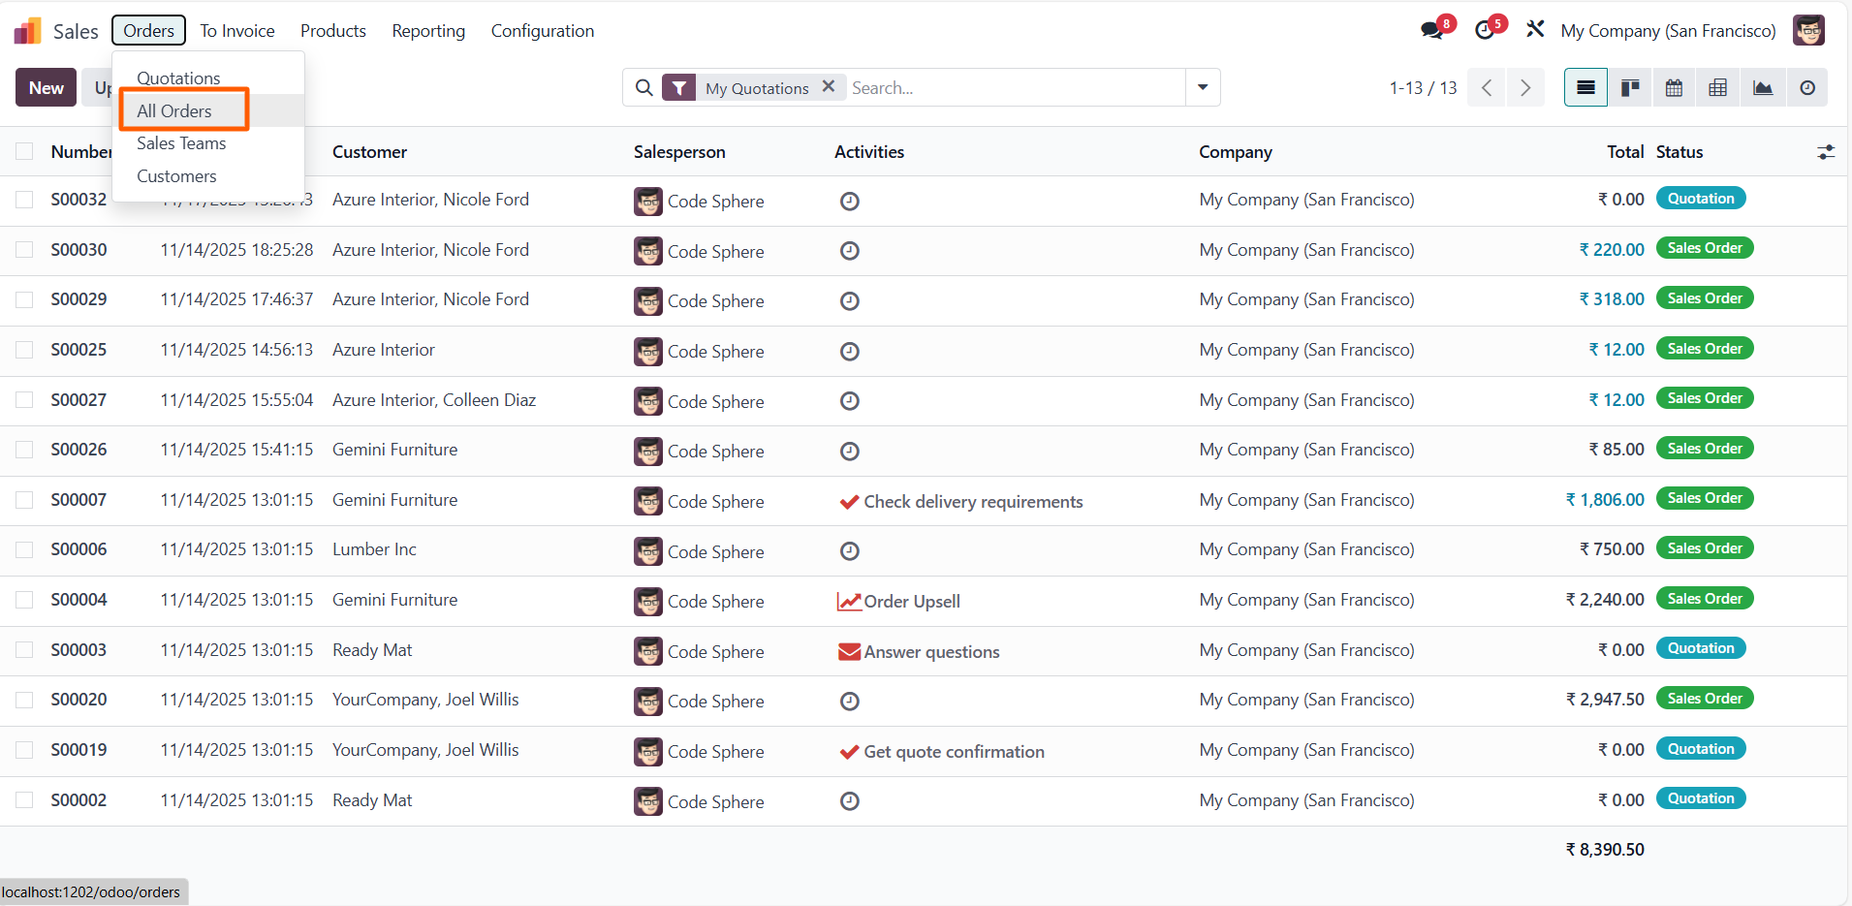Open the Discuss messages icon

(1431, 31)
